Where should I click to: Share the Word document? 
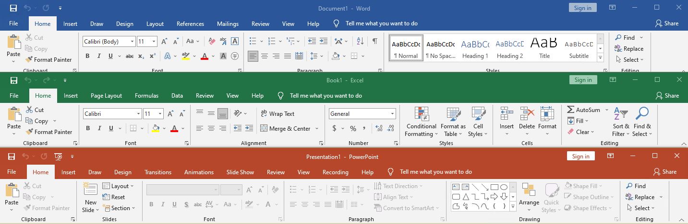click(666, 23)
